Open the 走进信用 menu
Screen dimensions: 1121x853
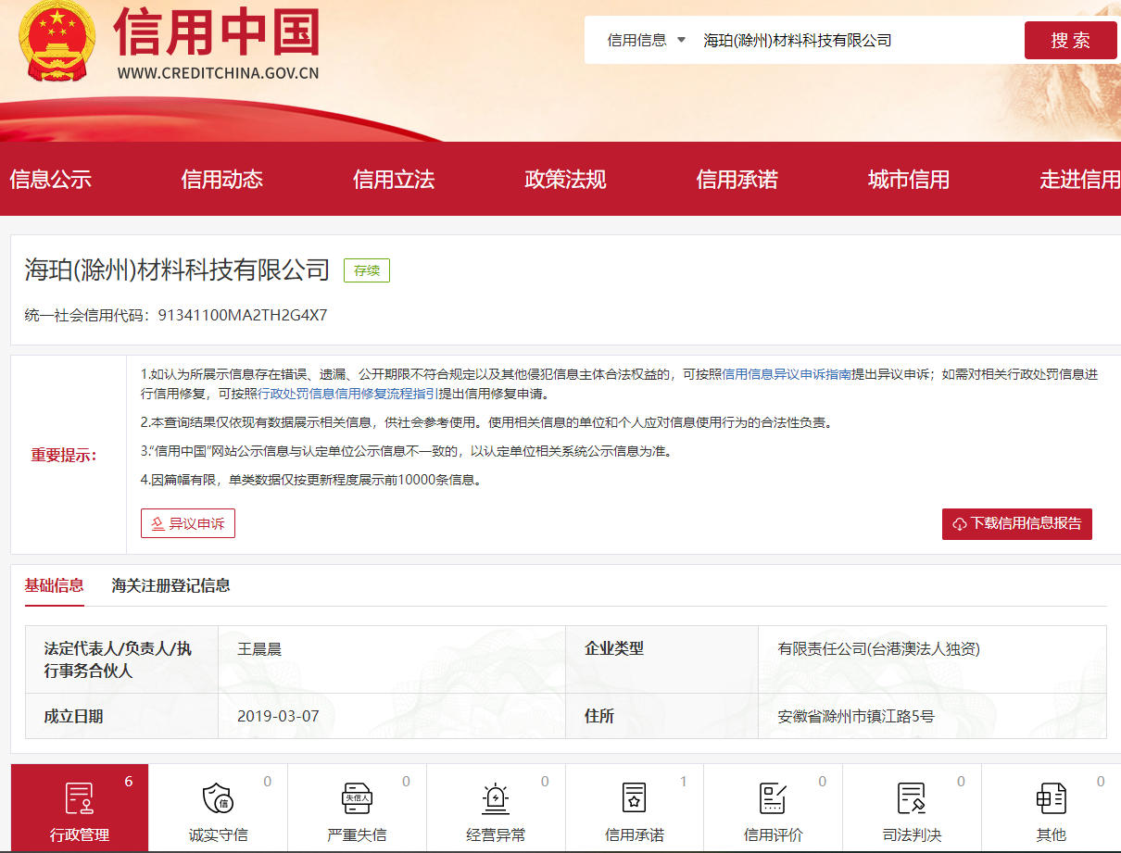[1079, 180]
